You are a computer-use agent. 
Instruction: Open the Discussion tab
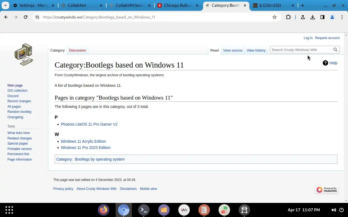pos(77,50)
